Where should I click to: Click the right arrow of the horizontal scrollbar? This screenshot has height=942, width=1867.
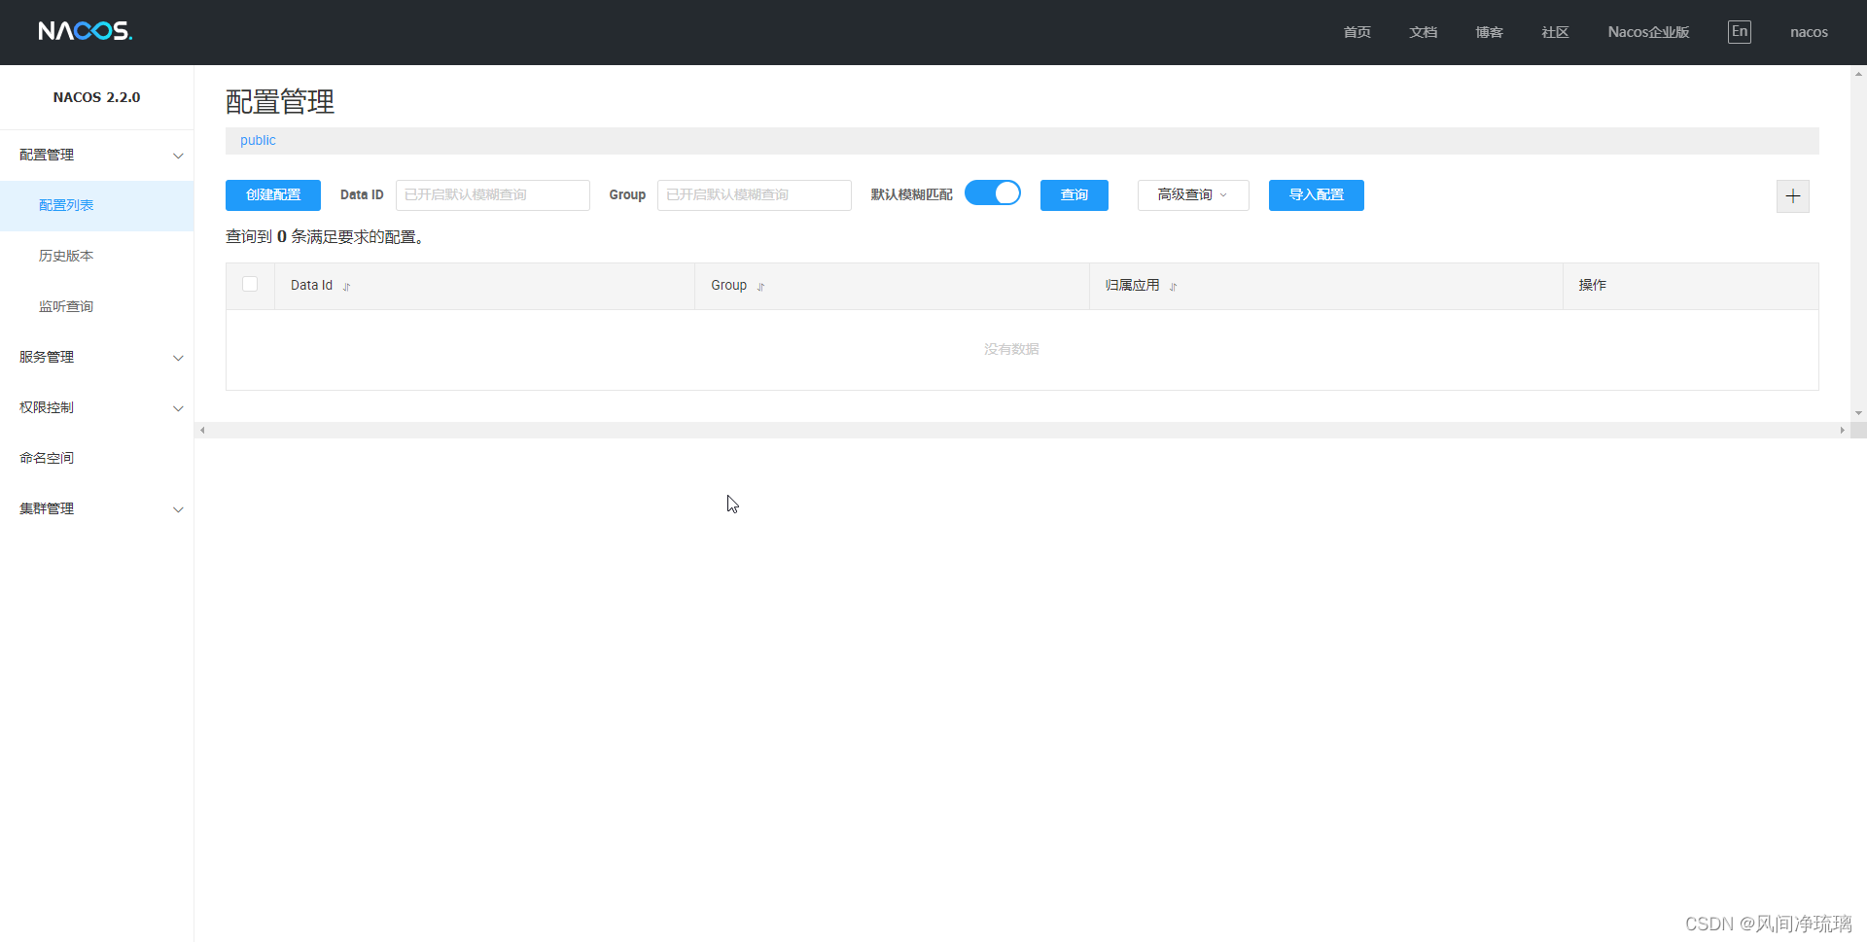pyautogui.click(x=1842, y=430)
